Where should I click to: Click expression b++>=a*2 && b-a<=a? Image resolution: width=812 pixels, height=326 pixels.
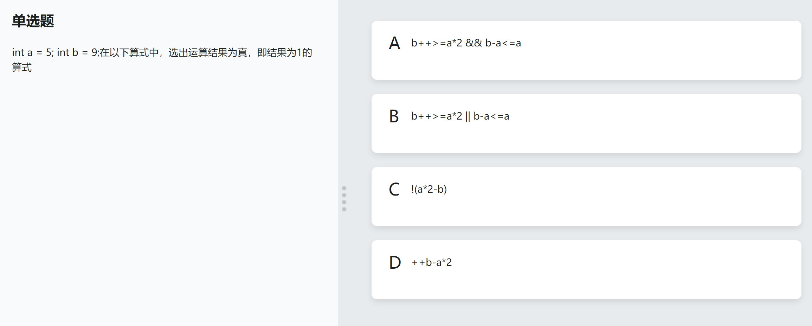tap(466, 43)
